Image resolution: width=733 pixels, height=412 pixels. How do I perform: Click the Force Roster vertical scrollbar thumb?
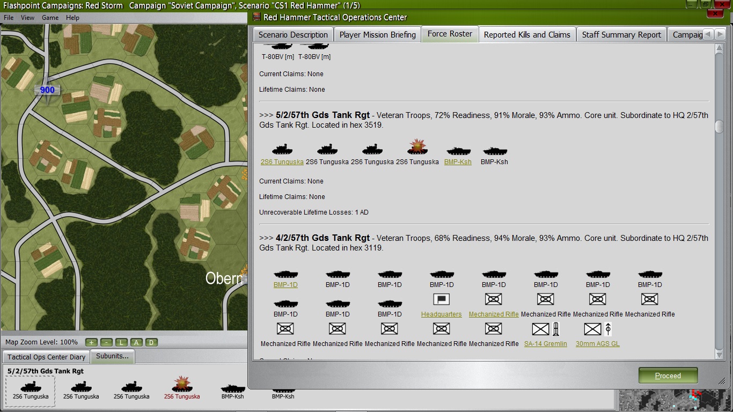(719, 127)
